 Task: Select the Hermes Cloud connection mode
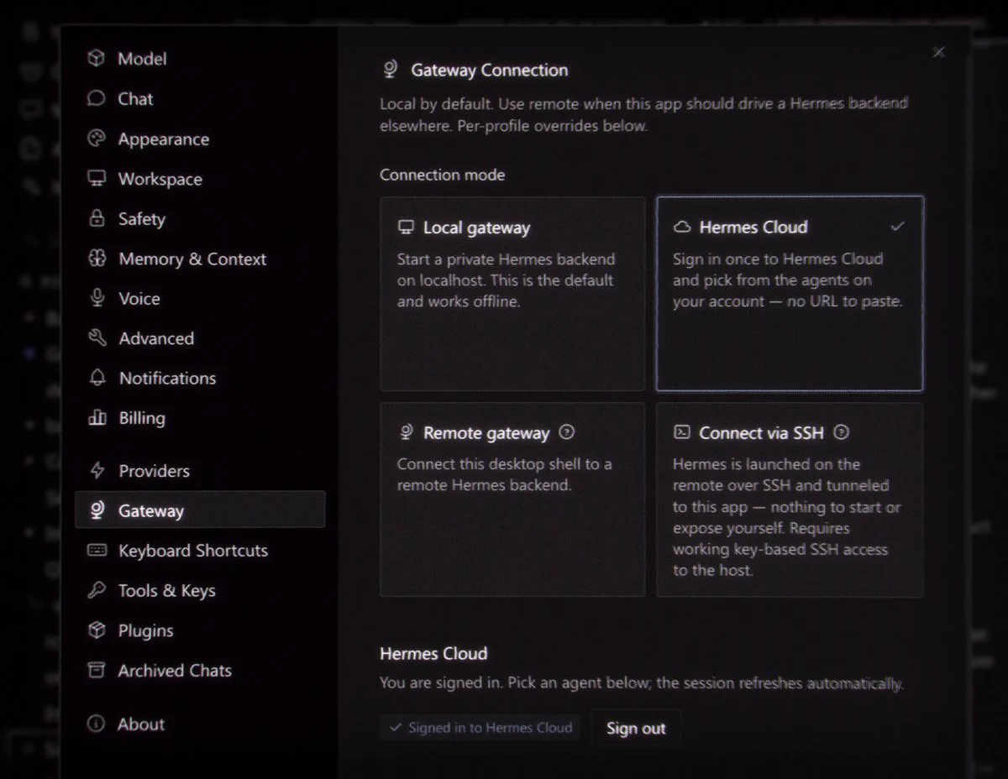(790, 294)
